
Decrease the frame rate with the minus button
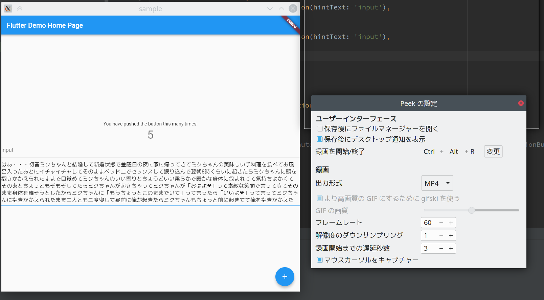[441, 223]
